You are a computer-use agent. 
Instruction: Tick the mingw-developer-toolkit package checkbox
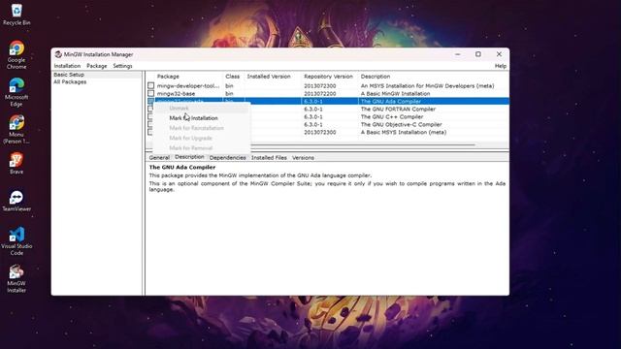151,85
